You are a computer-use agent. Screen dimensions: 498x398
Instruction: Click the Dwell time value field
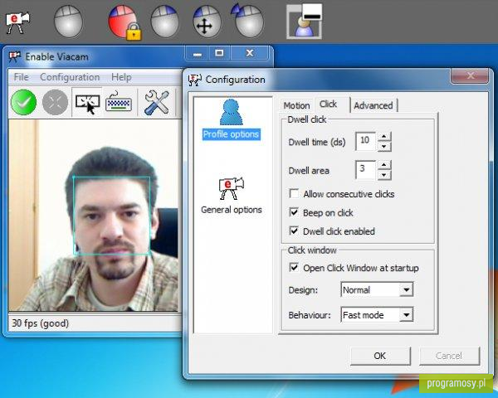coord(366,141)
